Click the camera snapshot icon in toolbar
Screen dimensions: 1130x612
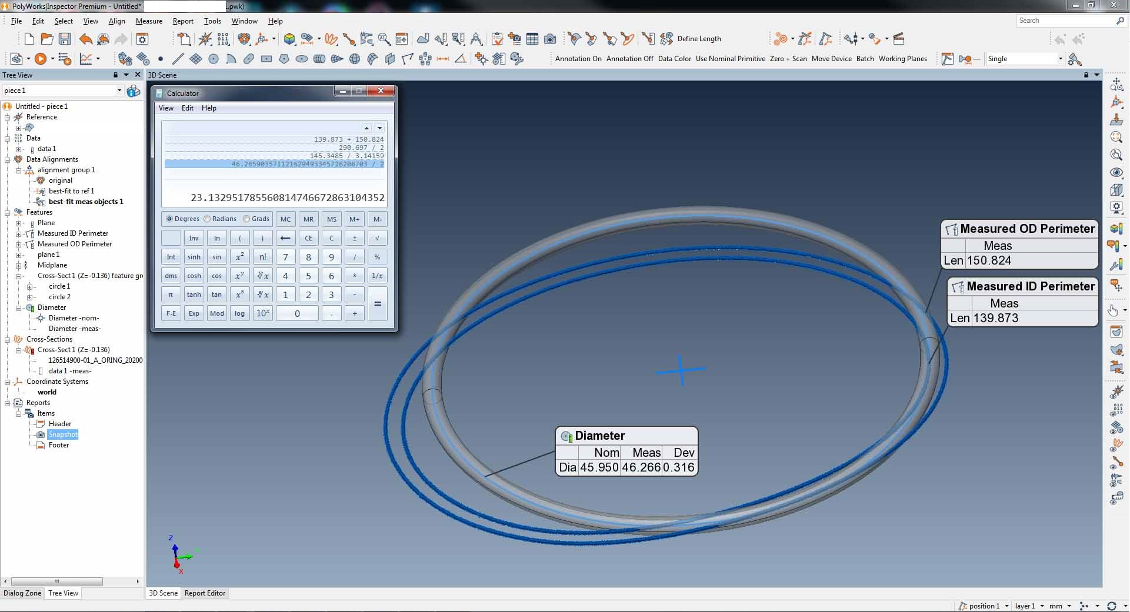(550, 39)
